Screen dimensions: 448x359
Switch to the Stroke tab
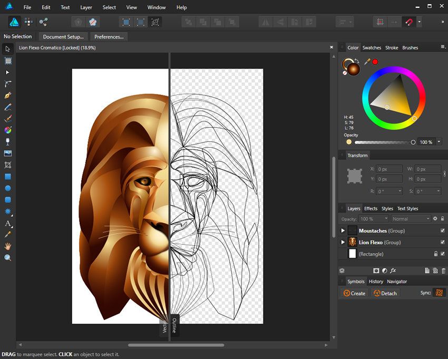(392, 48)
